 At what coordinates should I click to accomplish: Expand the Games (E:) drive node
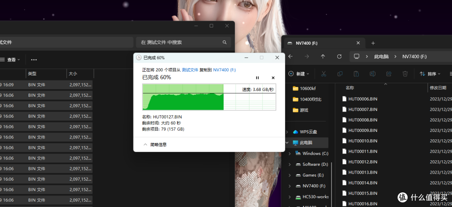click(290, 175)
